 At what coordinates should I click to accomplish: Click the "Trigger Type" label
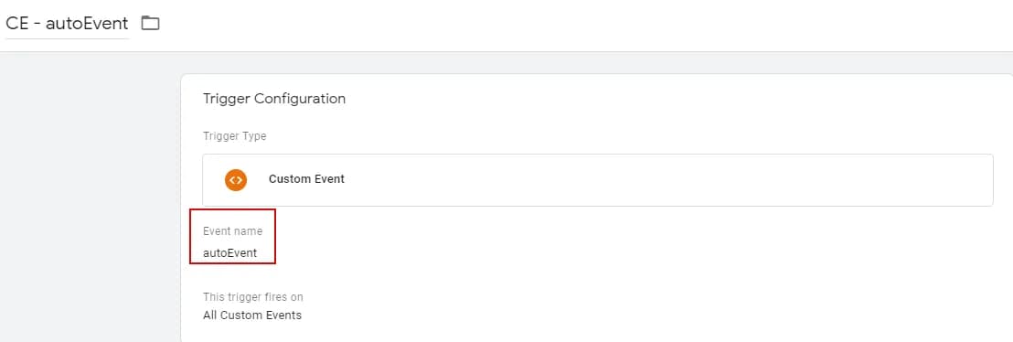point(235,136)
